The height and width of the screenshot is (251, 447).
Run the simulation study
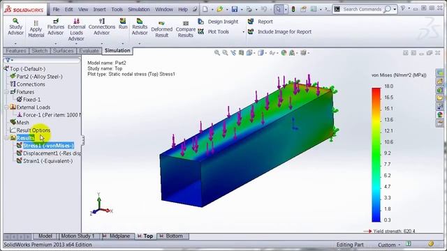[123, 24]
